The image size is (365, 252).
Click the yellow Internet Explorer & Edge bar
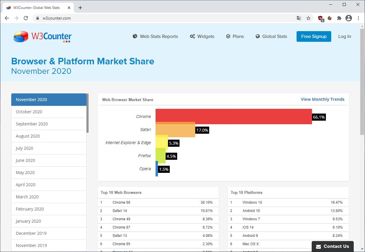pos(162,143)
